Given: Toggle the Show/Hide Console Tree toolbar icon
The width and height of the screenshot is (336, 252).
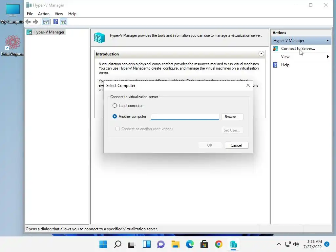Looking at the screenshot, I should (46, 22).
